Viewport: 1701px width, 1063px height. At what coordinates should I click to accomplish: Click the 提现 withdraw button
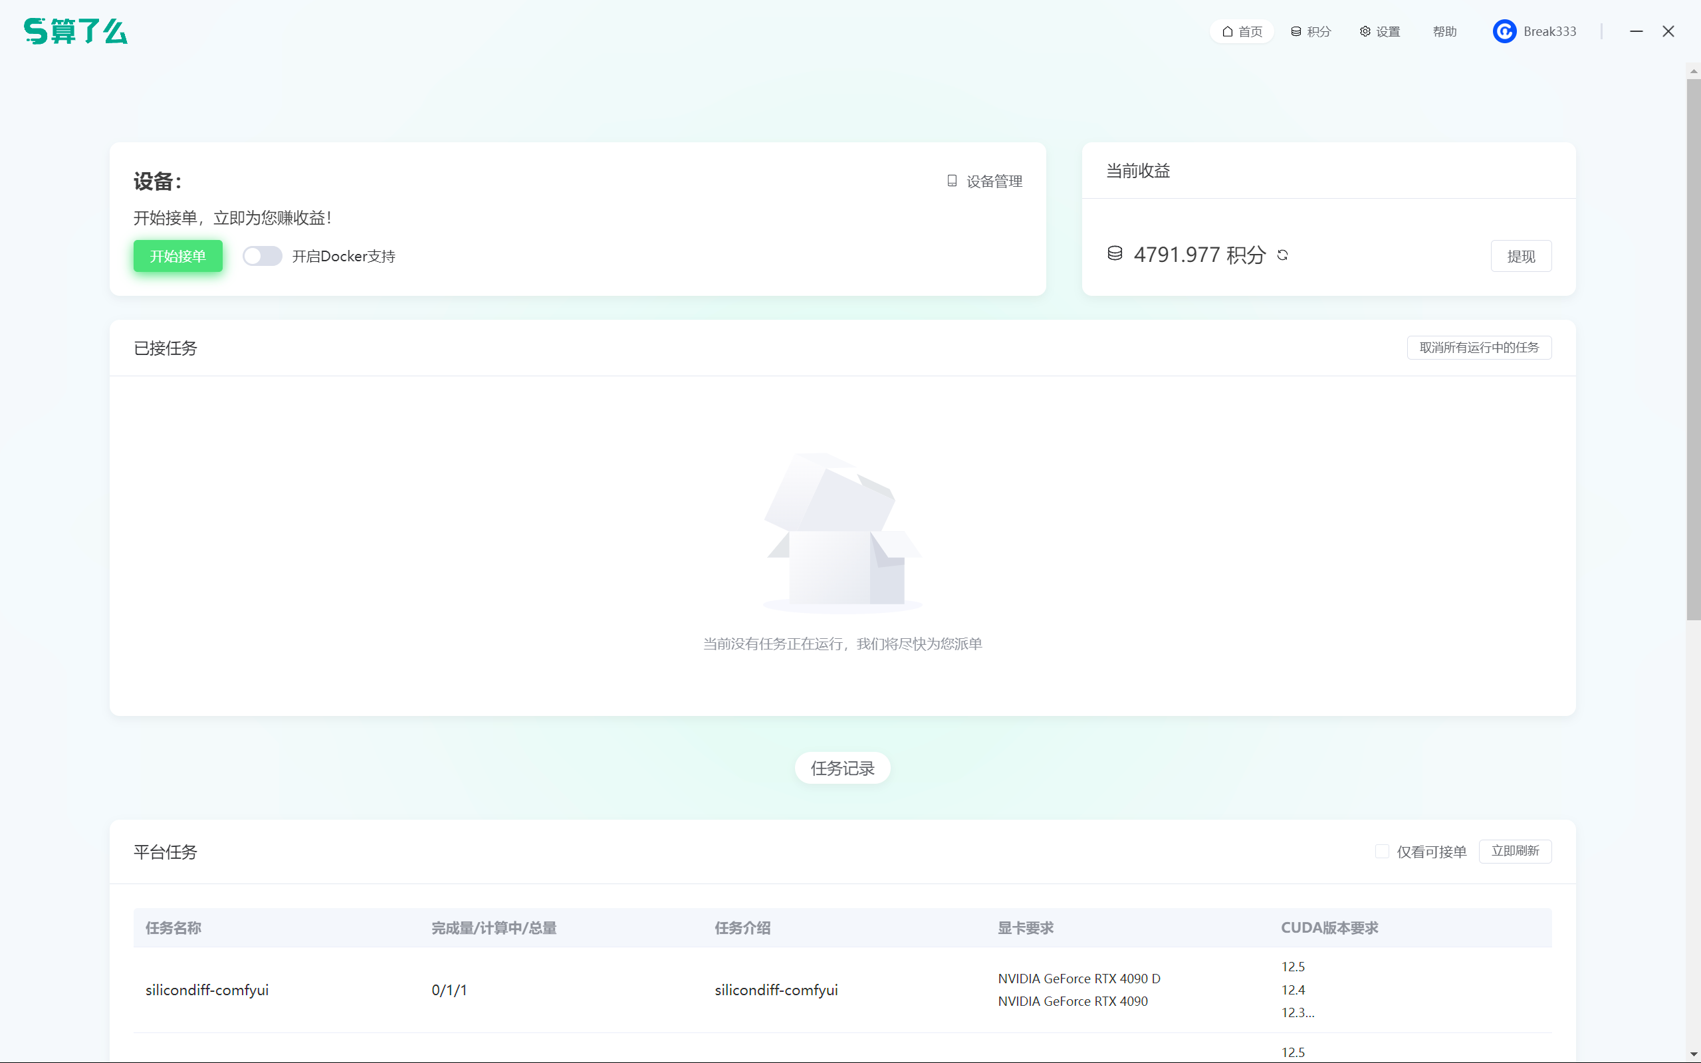(1520, 256)
